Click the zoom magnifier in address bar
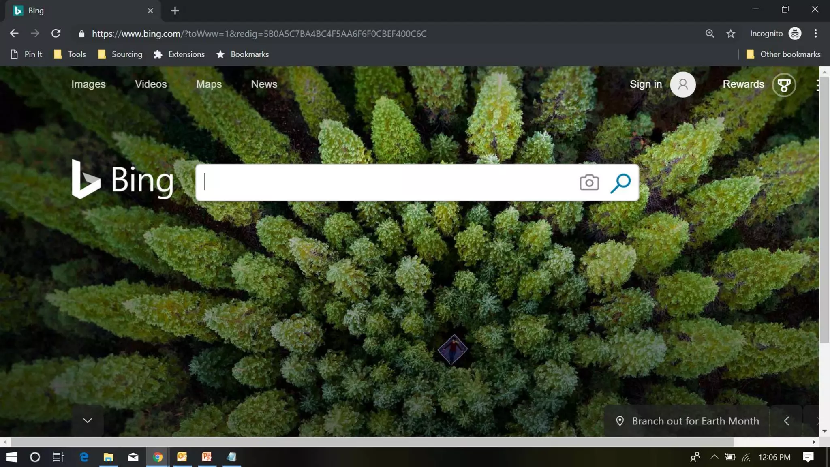Screen dimensions: 830x467 point(709,34)
